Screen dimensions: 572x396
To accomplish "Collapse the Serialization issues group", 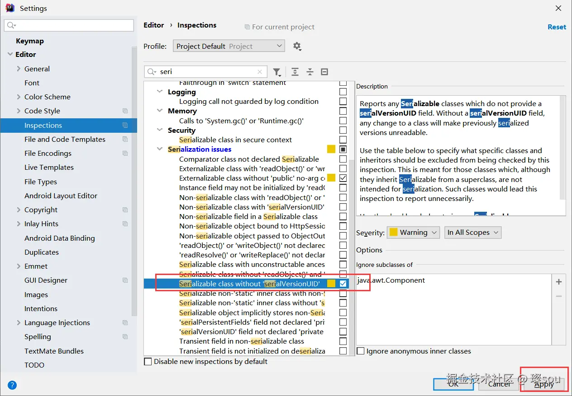I will (159, 149).
